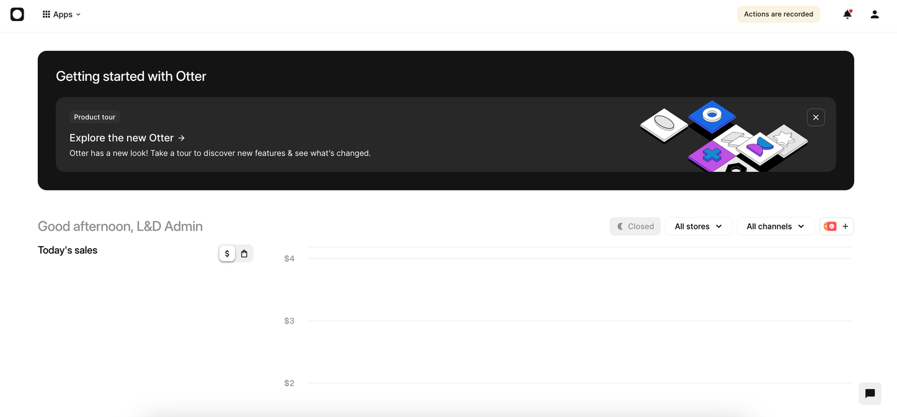897x417 pixels.
Task: Open 'Explore the new Otter' tour link
Action: [122, 138]
